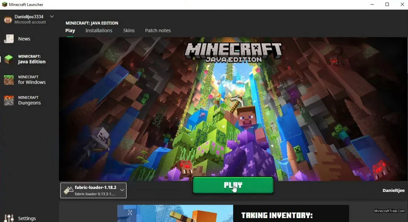The width and height of the screenshot is (408, 222).
Task: Open the fabric-loader-1.18.2 installation selector
Action: point(93,190)
